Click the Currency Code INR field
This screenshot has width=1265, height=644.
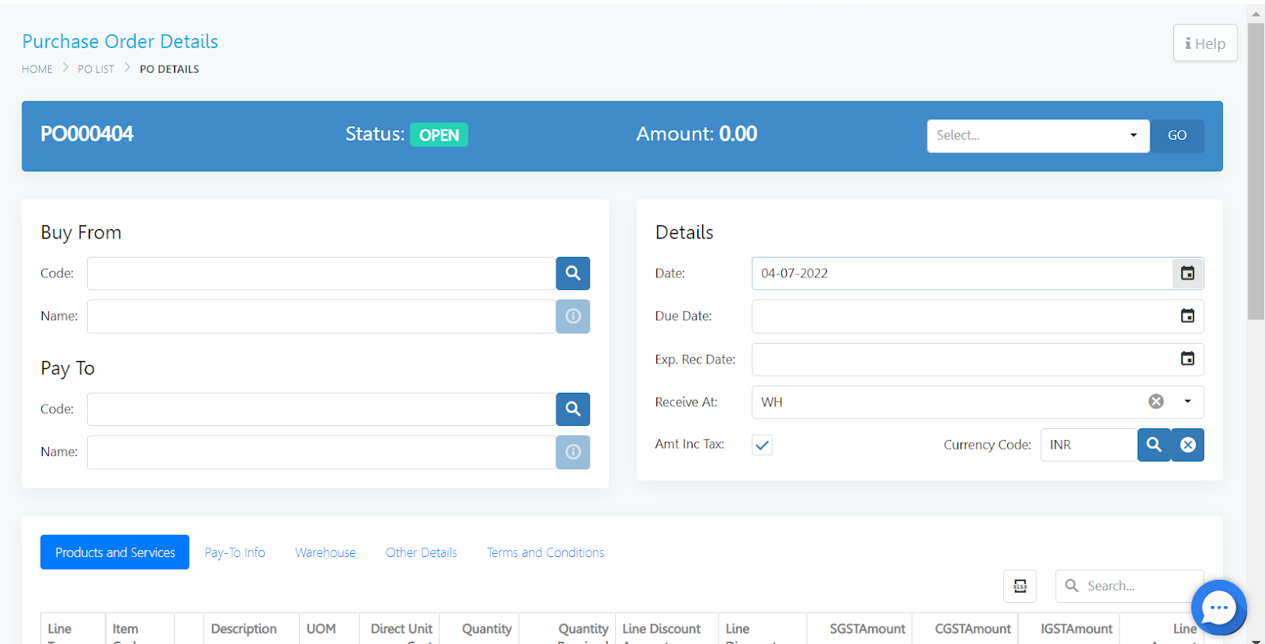point(1089,445)
